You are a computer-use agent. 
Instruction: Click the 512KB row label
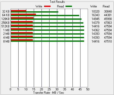(5, 26)
